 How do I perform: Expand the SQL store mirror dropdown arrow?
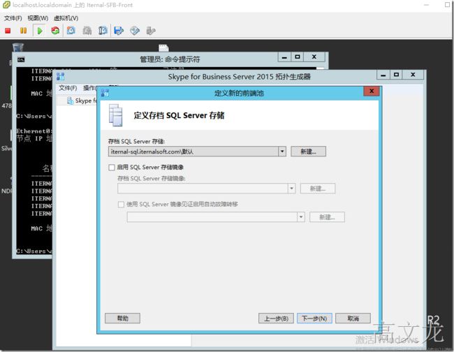[x=291, y=189]
